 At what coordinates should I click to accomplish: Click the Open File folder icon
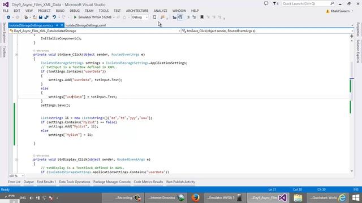pyautogui.click(x=35, y=17)
